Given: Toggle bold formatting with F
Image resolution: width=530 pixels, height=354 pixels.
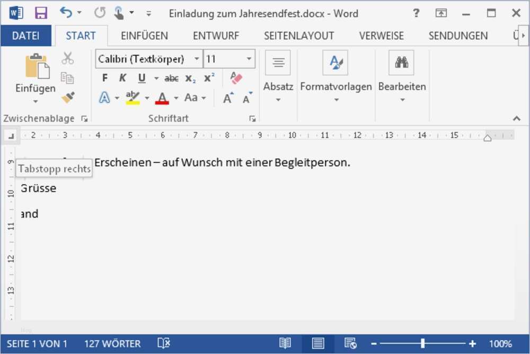Looking at the screenshot, I should click(x=104, y=77).
